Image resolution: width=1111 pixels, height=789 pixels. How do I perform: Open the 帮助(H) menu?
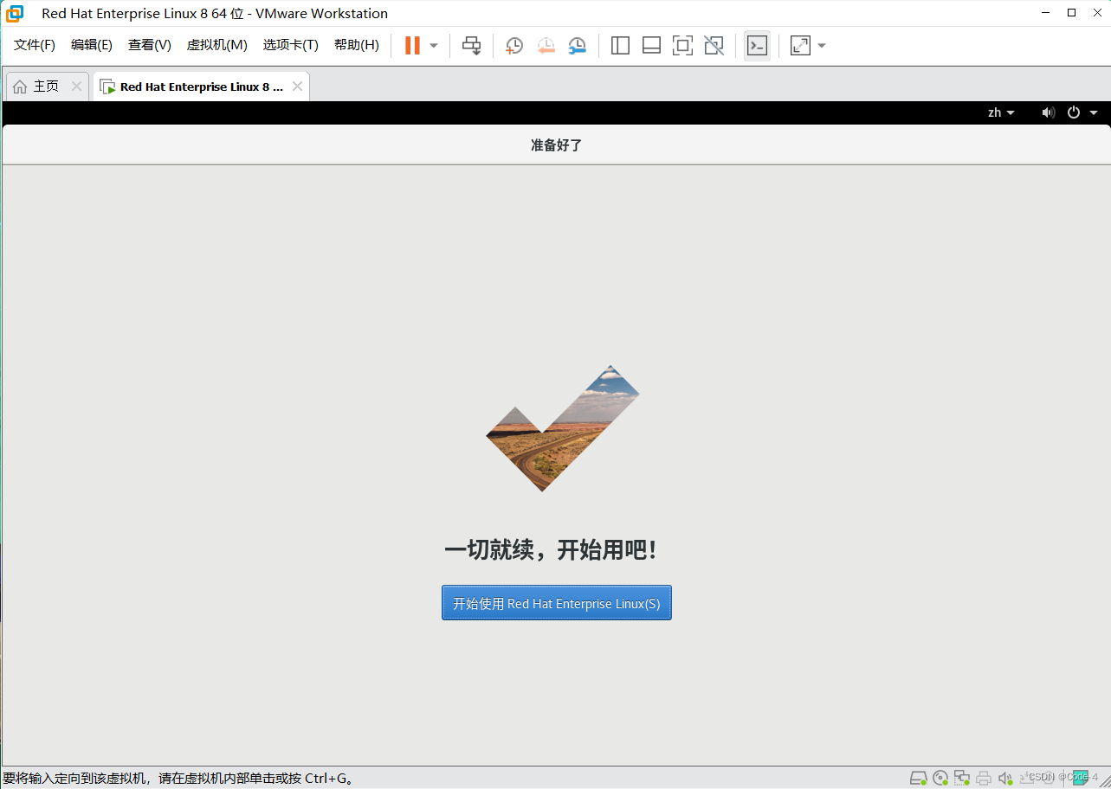click(x=357, y=45)
